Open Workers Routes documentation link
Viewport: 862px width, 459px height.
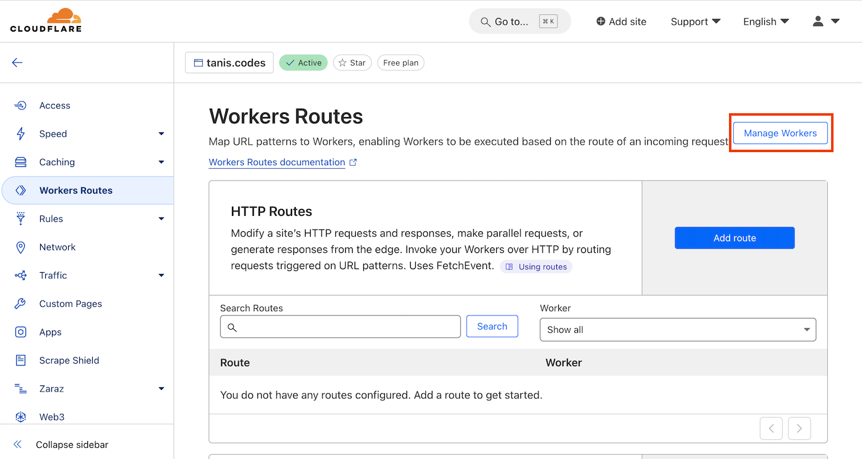277,162
